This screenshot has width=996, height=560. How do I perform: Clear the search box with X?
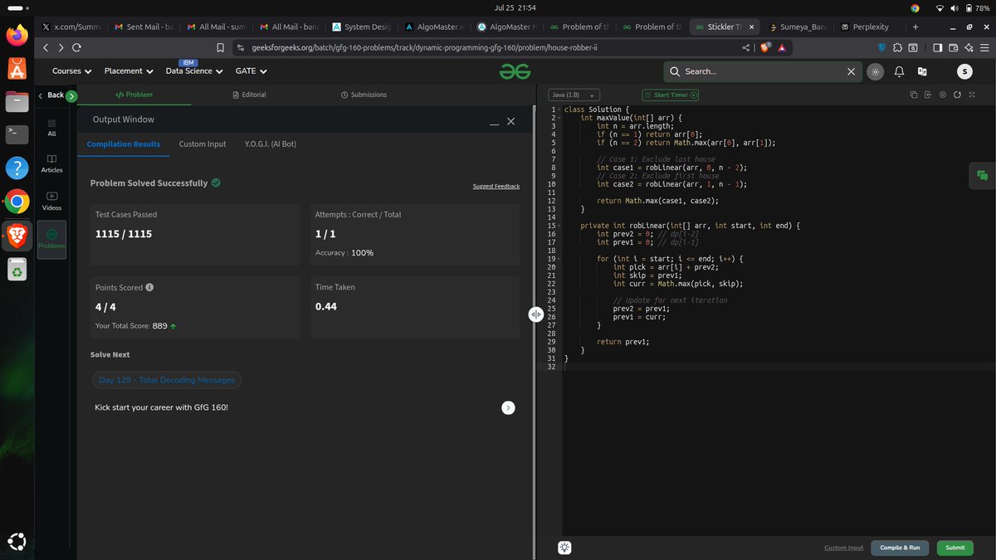pos(851,72)
